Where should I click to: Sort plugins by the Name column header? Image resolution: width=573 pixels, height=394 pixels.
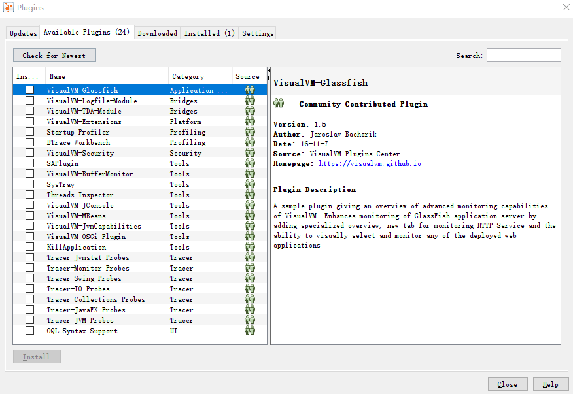(107, 76)
